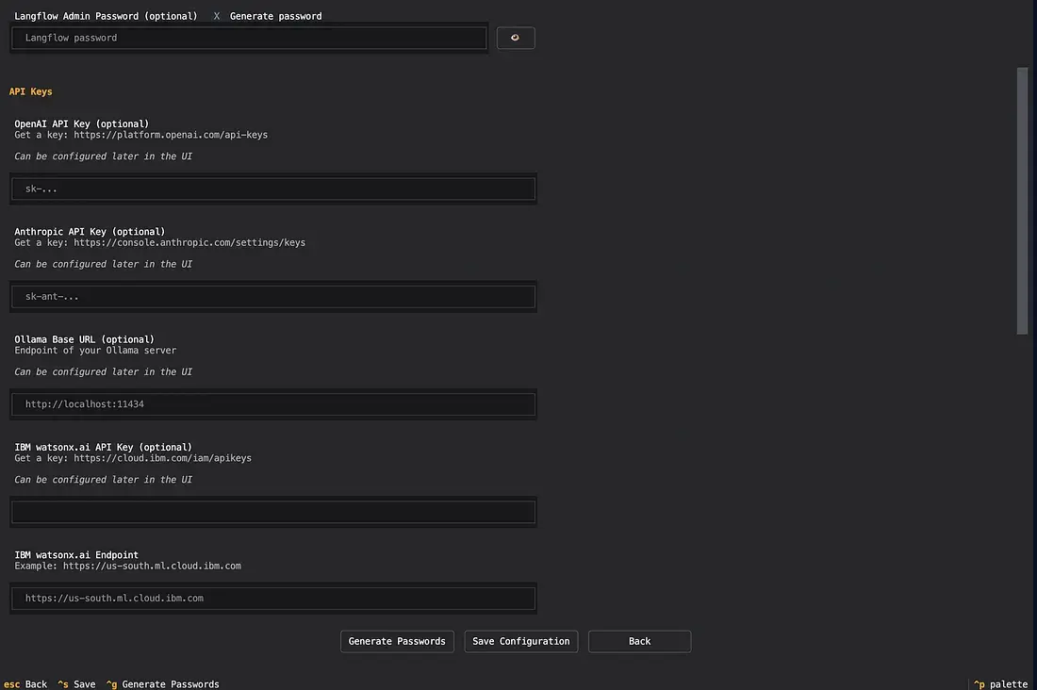This screenshot has width=1037, height=690.
Task: Click the vertical scrollbar thumb
Action: [1022, 198]
